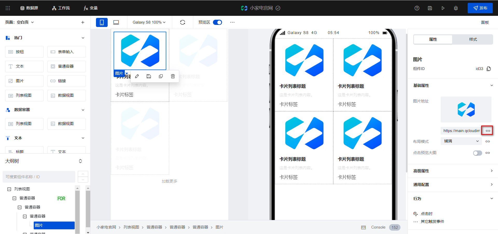Image resolution: width=498 pixels, height=234 pixels.
Task: Open the 布局模式 铺满 dropdown
Action: pyautogui.click(x=461, y=141)
